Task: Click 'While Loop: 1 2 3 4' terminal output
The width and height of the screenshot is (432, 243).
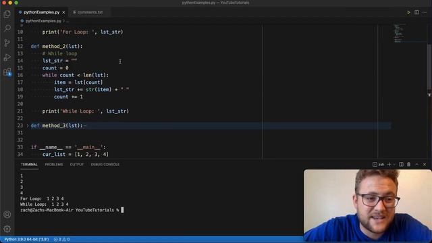Action: (x=45, y=205)
